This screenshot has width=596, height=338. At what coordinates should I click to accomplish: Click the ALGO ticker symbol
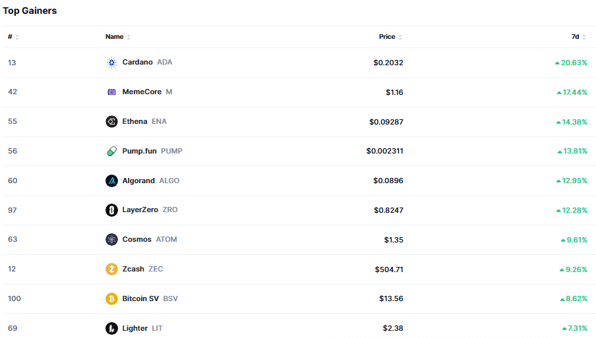pos(169,181)
